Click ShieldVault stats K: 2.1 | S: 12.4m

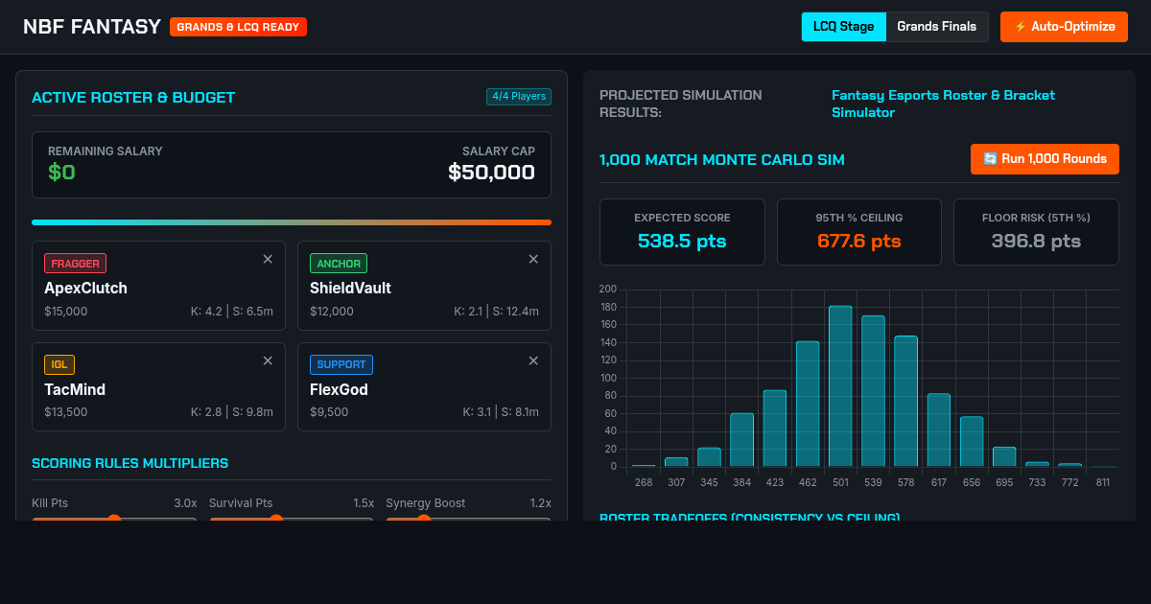tap(496, 312)
